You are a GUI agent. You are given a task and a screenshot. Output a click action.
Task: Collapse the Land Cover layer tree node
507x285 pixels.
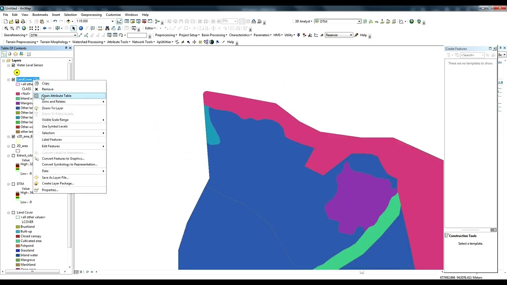click(8, 213)
